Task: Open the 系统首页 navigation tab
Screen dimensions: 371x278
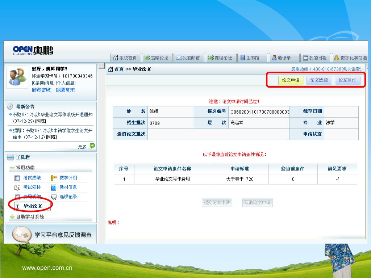Action: pos(126,58)
